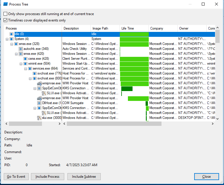Click the smss.exe (328) process icon

tap(16, 44)
